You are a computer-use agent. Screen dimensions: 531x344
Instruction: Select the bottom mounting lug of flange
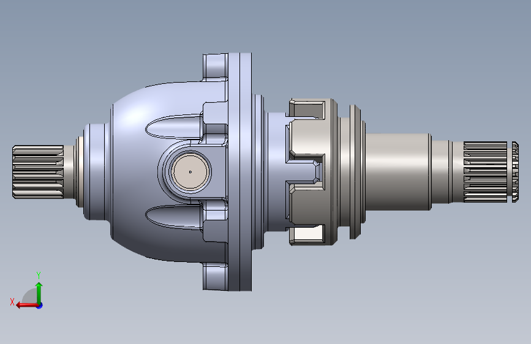(x=215, y=277)
